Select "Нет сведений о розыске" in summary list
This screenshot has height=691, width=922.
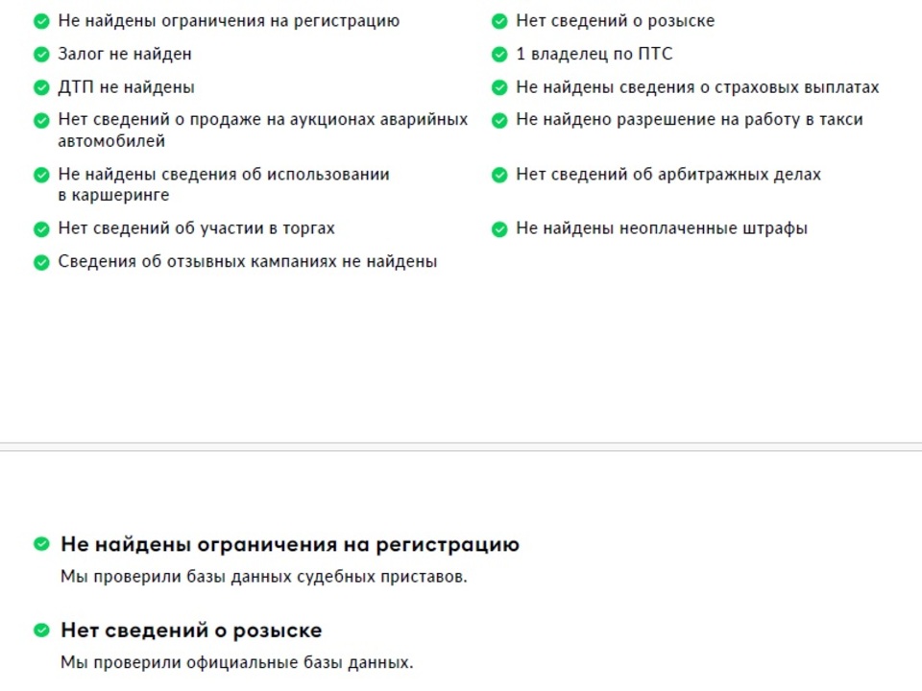(615, 21)
